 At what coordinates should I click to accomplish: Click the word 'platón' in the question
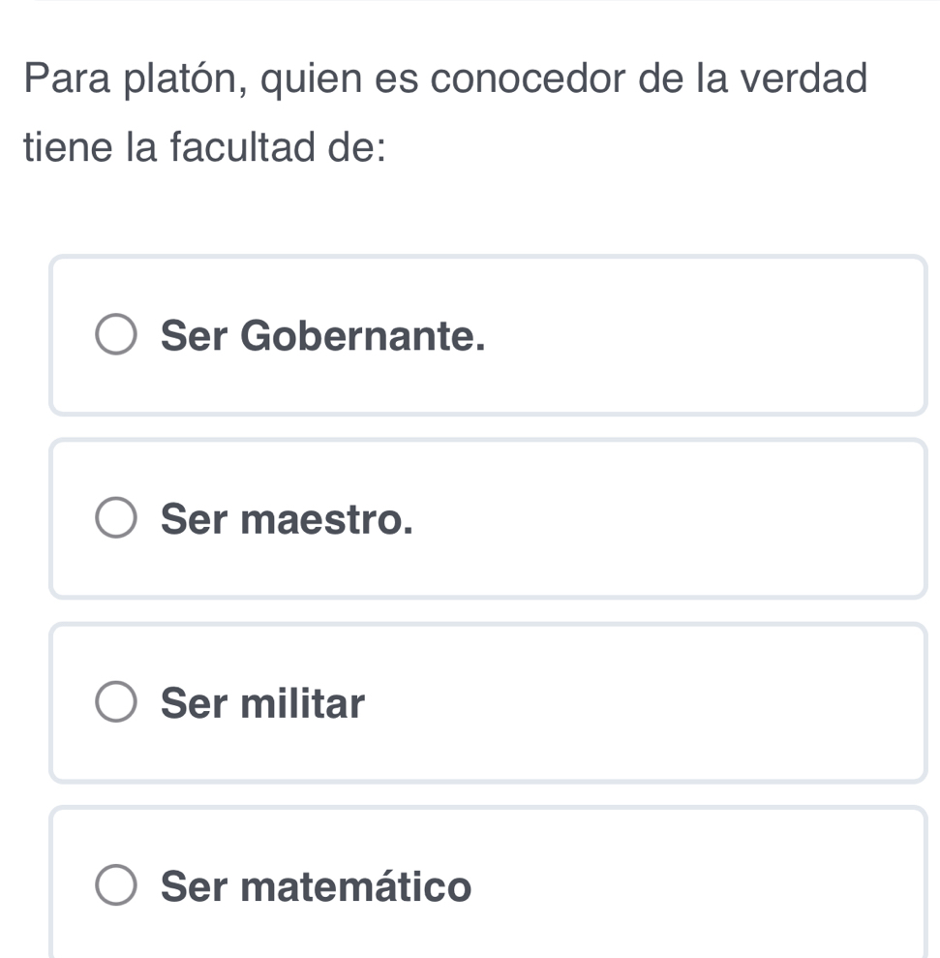point(197,79)
